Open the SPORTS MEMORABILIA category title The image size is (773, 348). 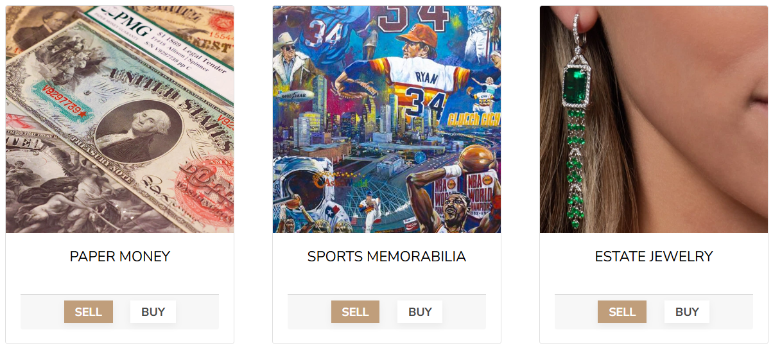[386, 256]
